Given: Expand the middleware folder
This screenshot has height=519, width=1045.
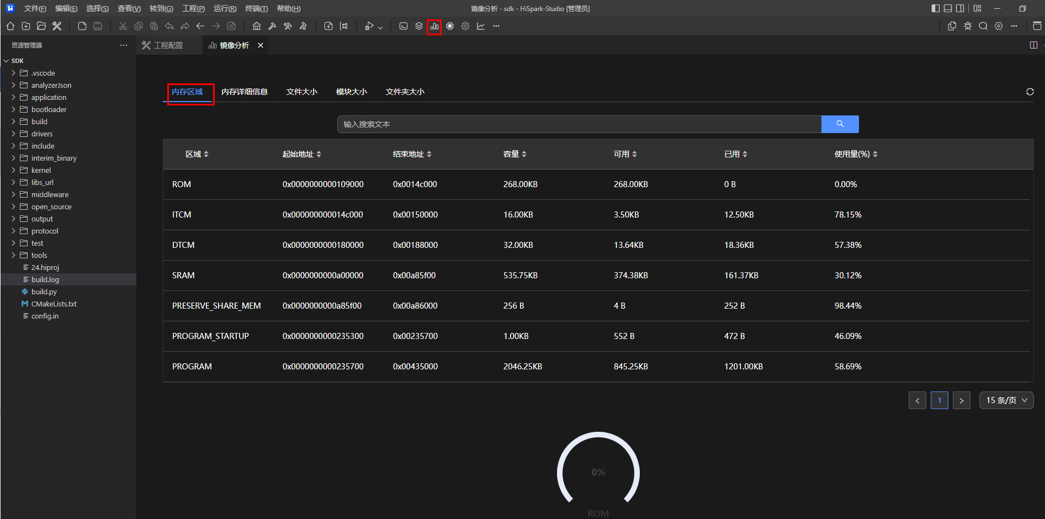Looking at the screenshot, I should tap(14, 194).
